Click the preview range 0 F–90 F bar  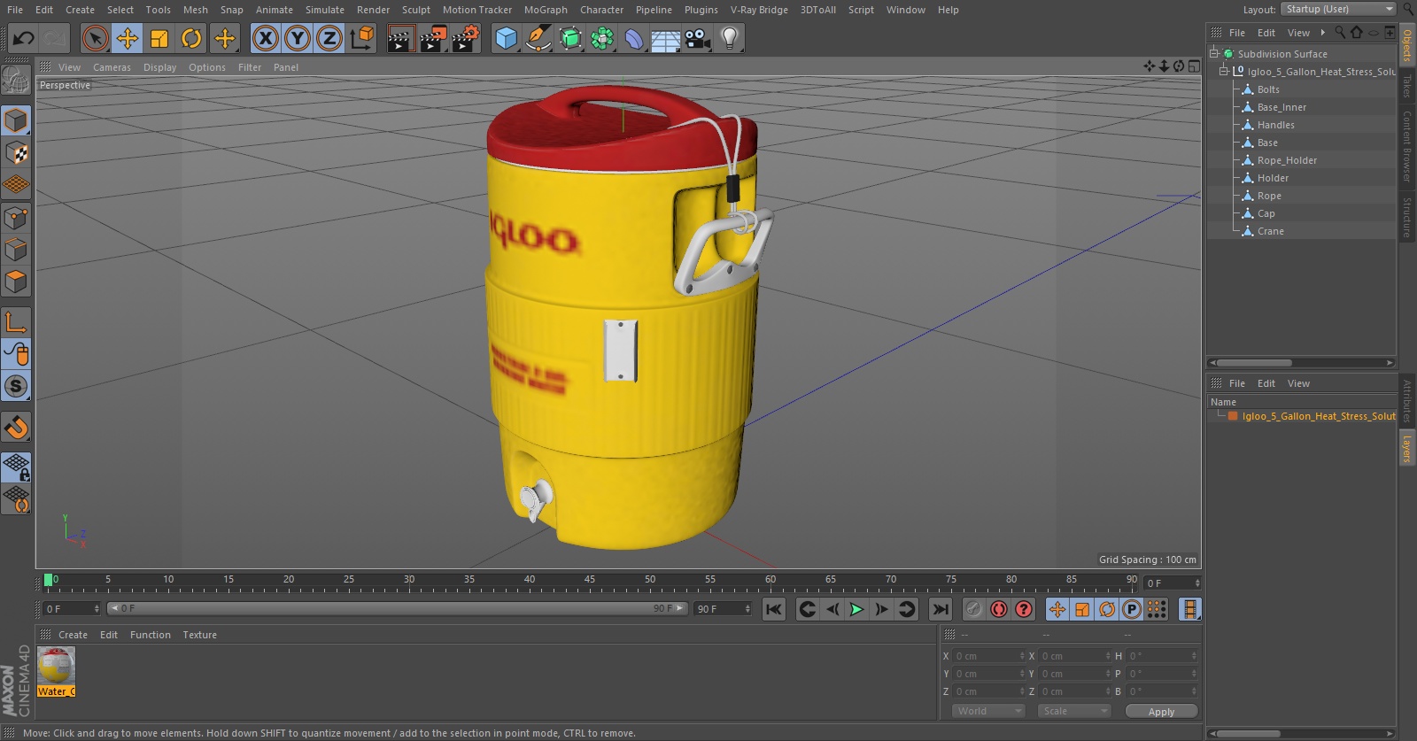coord(397,608)
